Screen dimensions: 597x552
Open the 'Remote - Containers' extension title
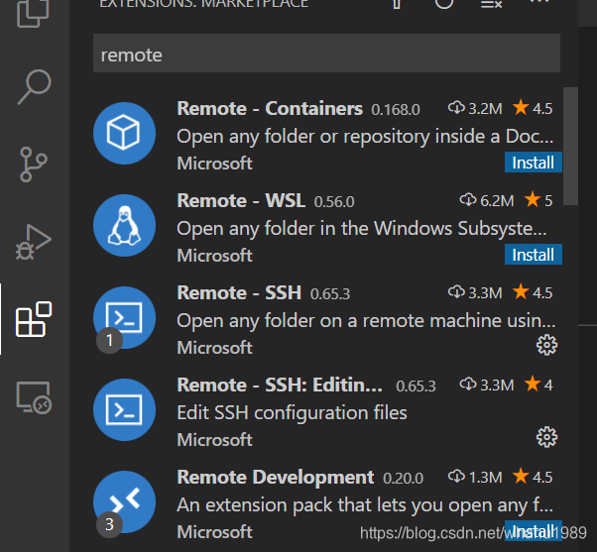click(x=270, y=109)
